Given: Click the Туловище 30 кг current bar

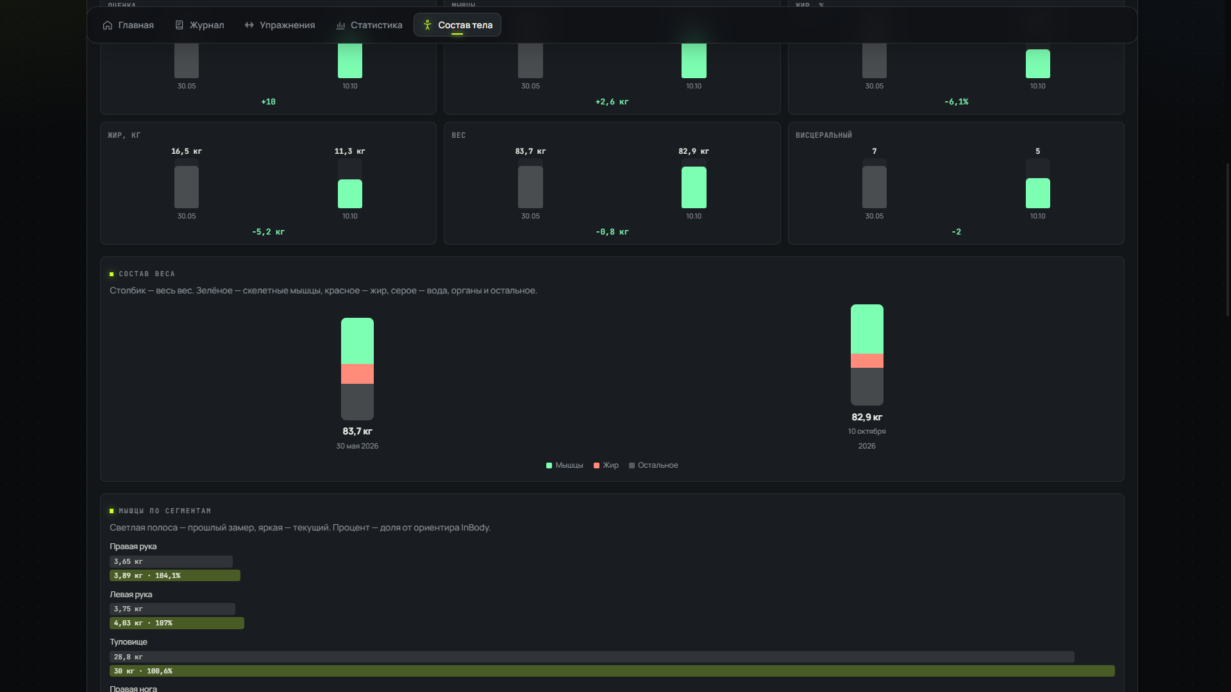Looking at the screenshot, I should (x=612, y=671).
